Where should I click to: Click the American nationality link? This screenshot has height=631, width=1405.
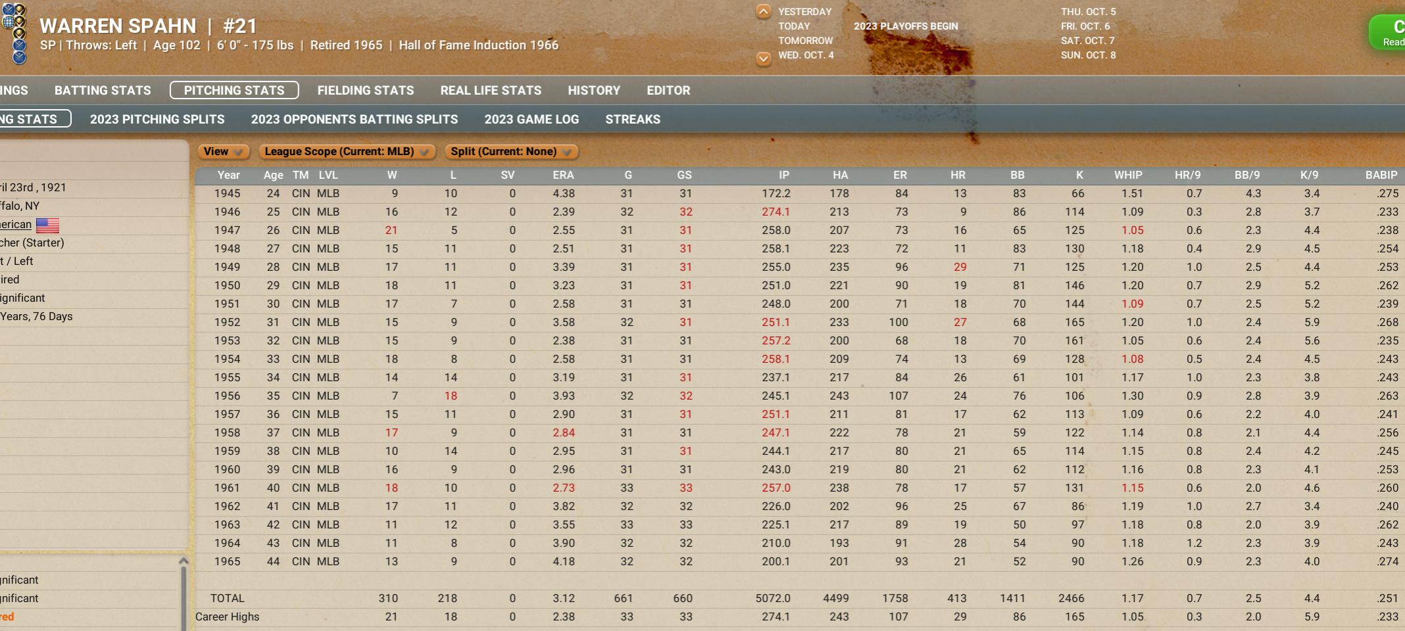[x=16, y=225]
